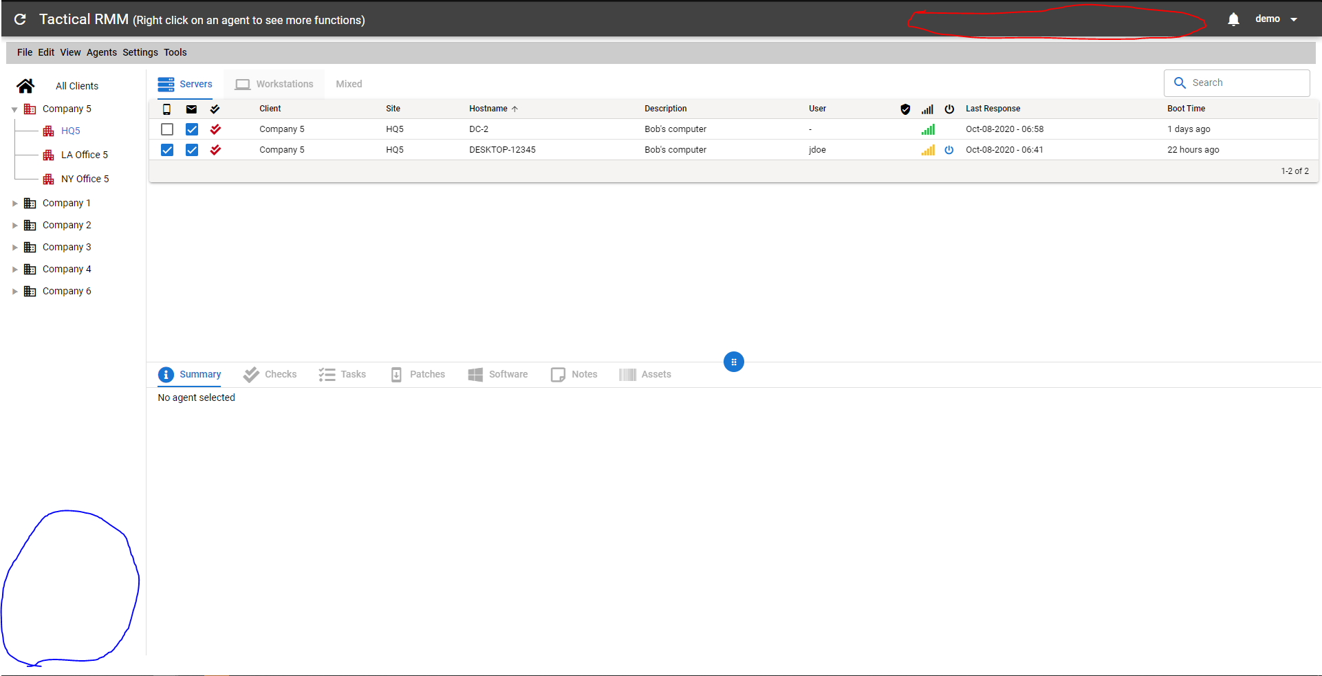Image resolution: width=1322 pixels, height=676 pixels.
Task: Open the Tasks tab
Action: pos(343,374)
